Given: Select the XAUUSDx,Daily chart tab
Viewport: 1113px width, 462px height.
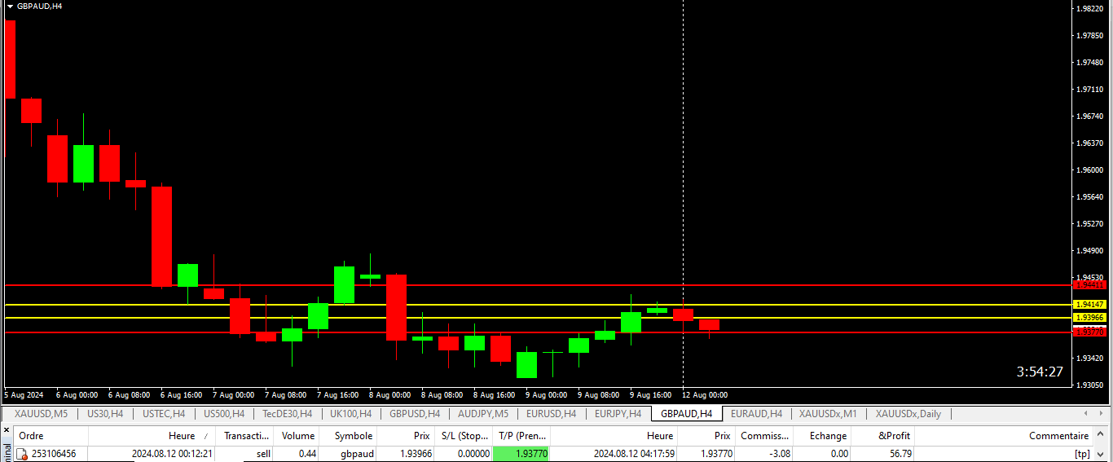Looking at the screenshot, I should [908, 414].
